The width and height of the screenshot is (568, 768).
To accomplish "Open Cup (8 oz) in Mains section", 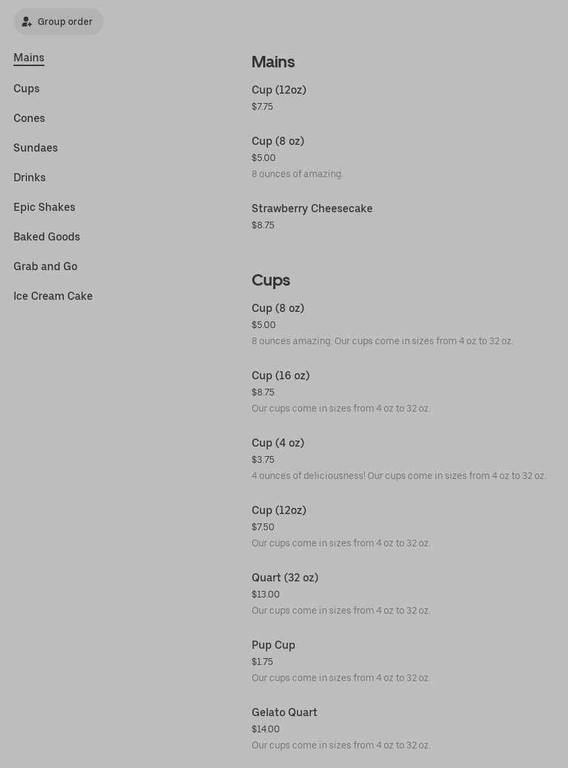I will click(x=277, y=141).
